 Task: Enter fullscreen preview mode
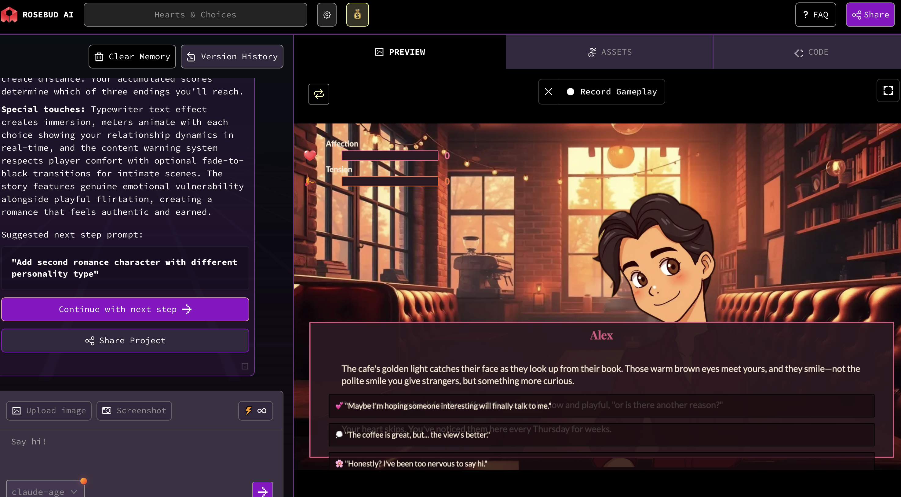(888, 91)
